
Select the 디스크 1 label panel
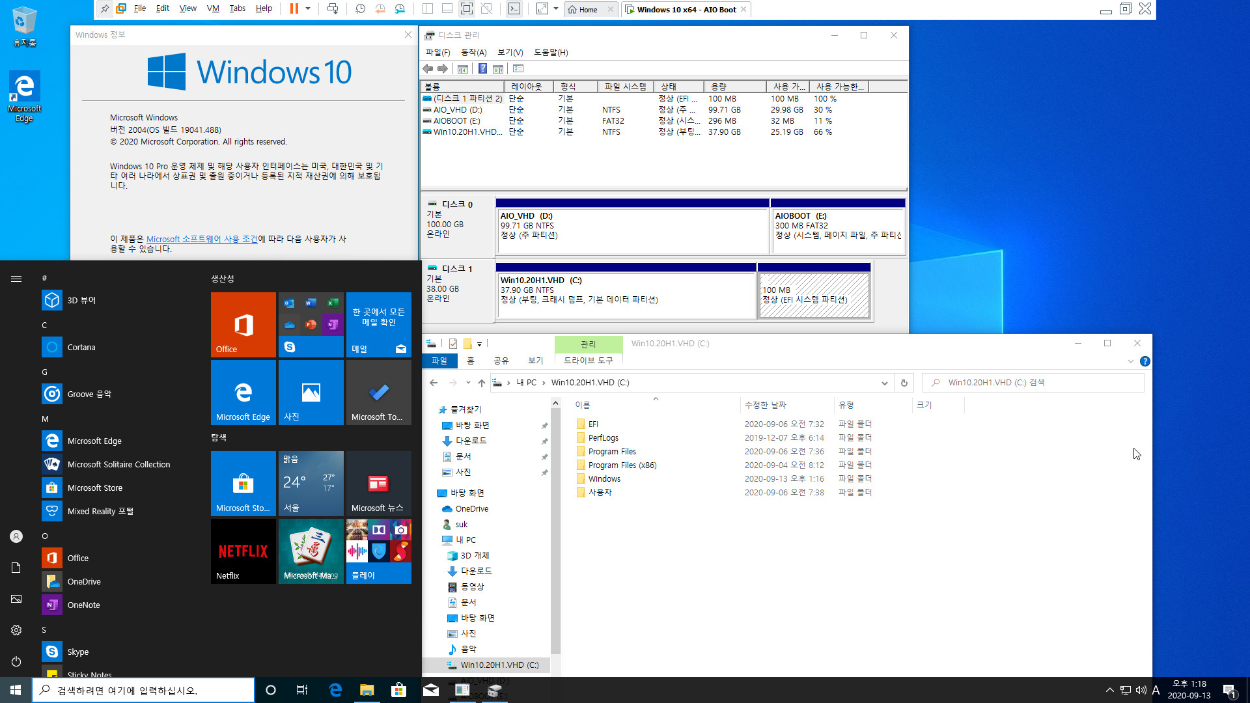[x=458, y=291]
